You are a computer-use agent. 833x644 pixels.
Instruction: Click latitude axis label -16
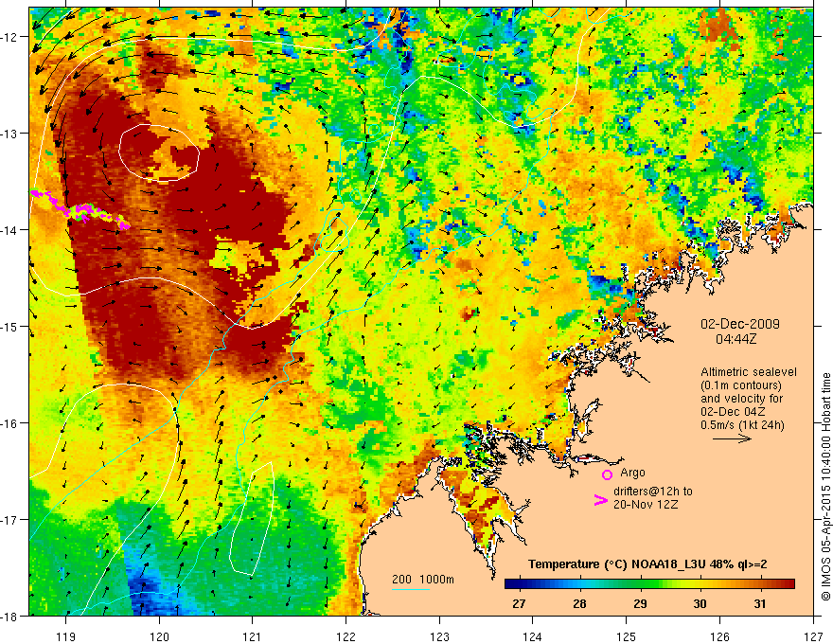click(9, 423)
